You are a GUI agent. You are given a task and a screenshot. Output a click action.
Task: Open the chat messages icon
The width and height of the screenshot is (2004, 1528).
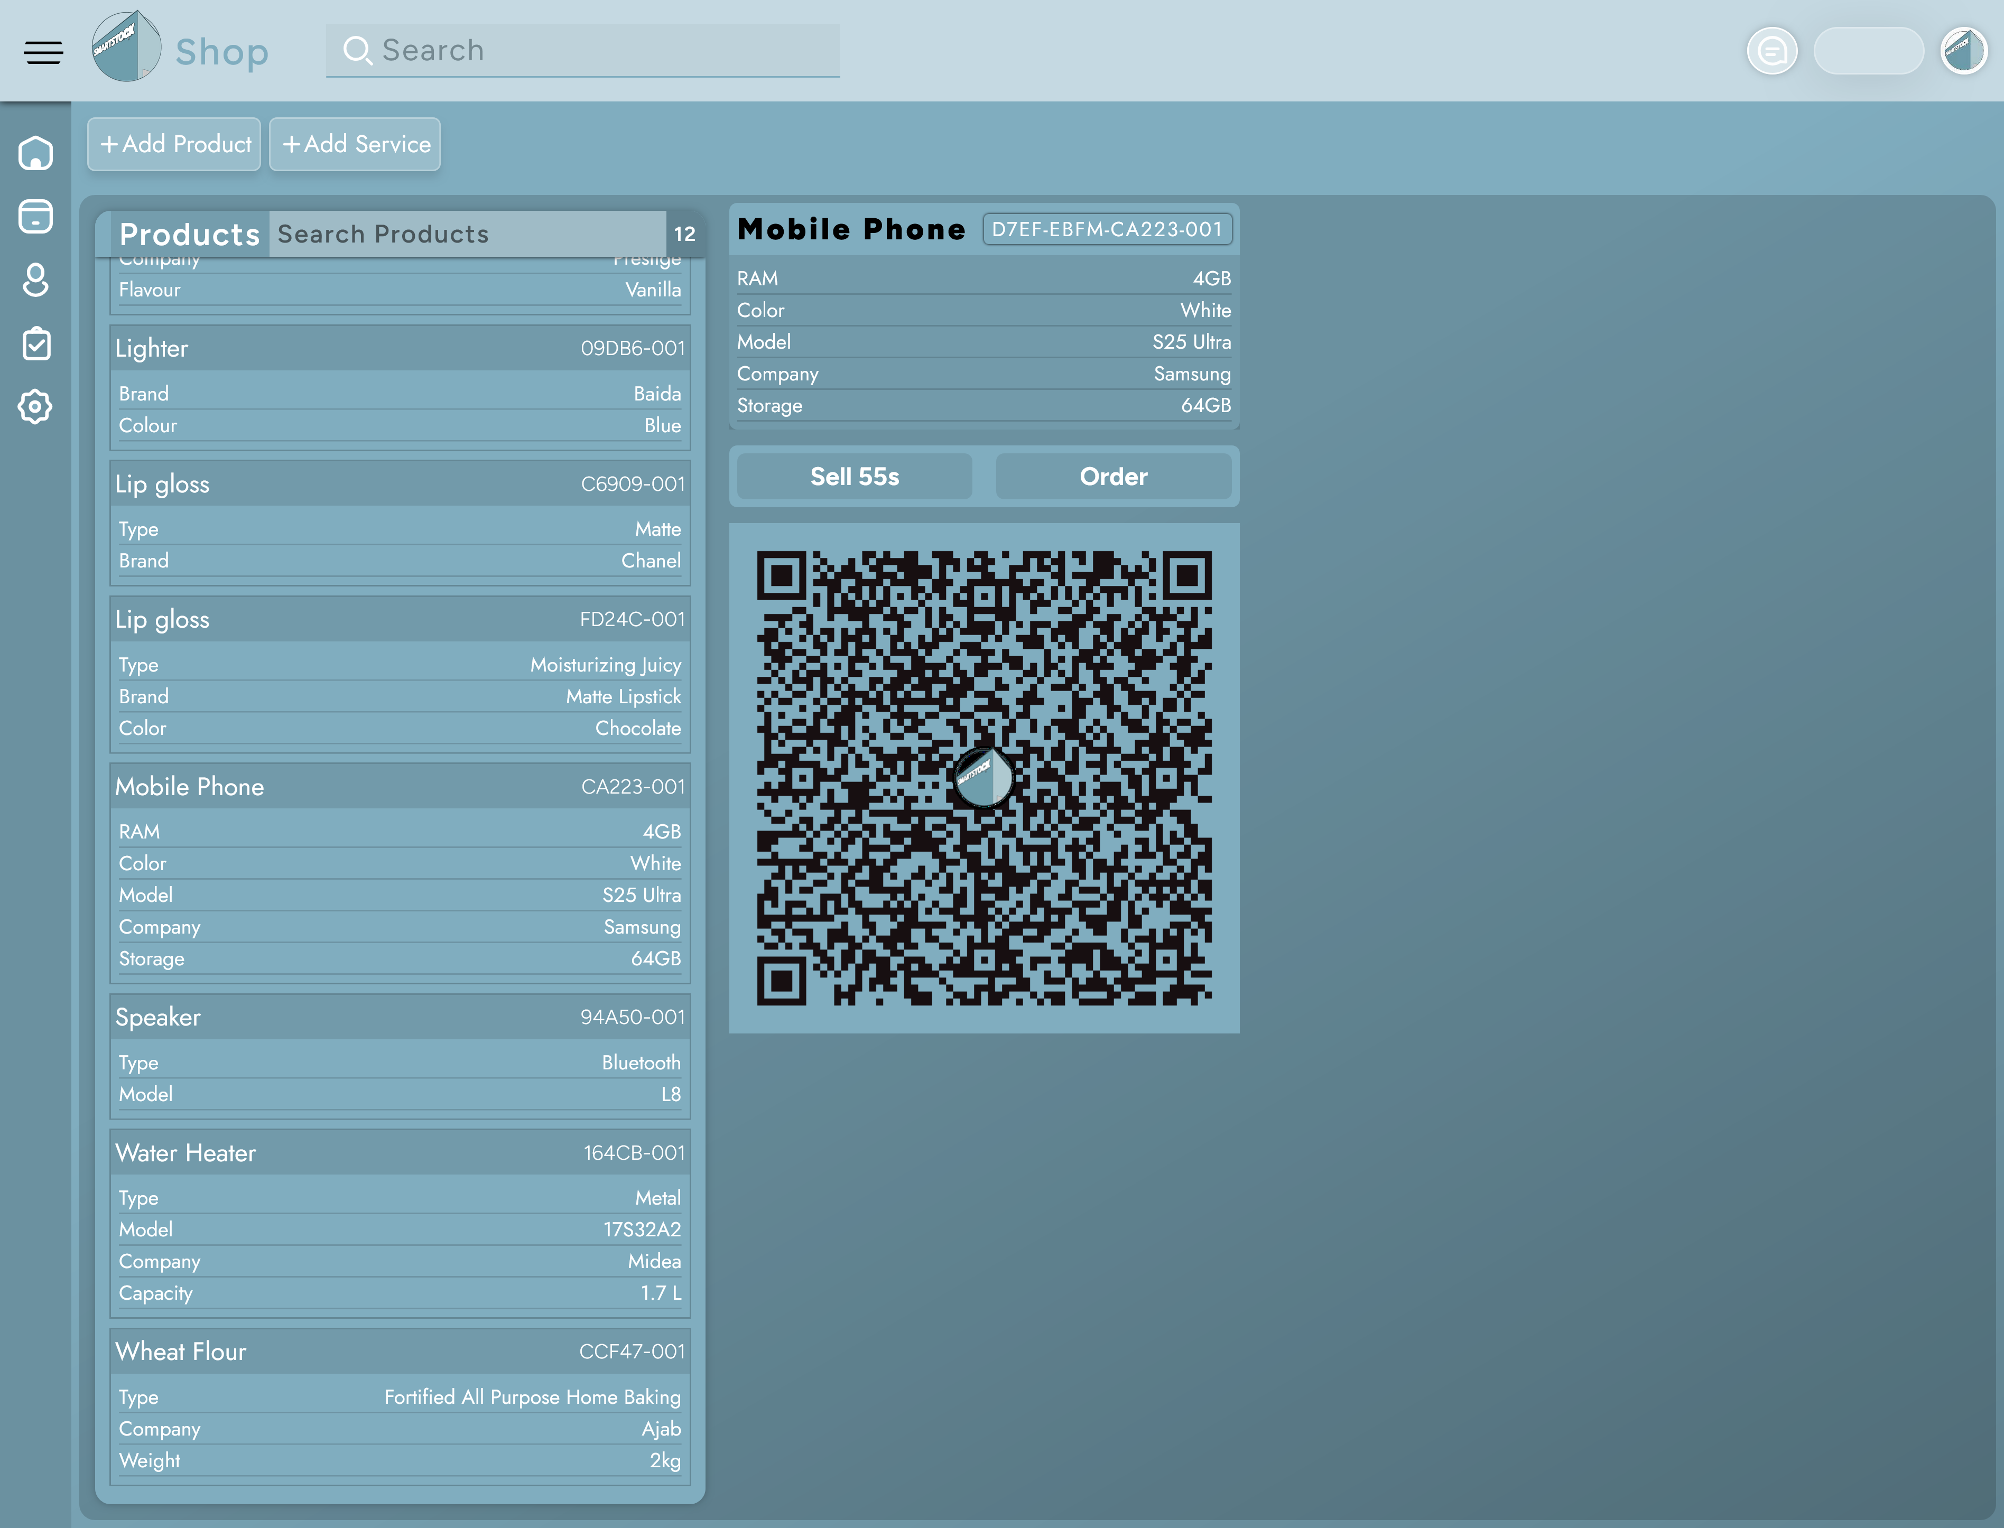pyautogui.click(x=1771, y=51)
